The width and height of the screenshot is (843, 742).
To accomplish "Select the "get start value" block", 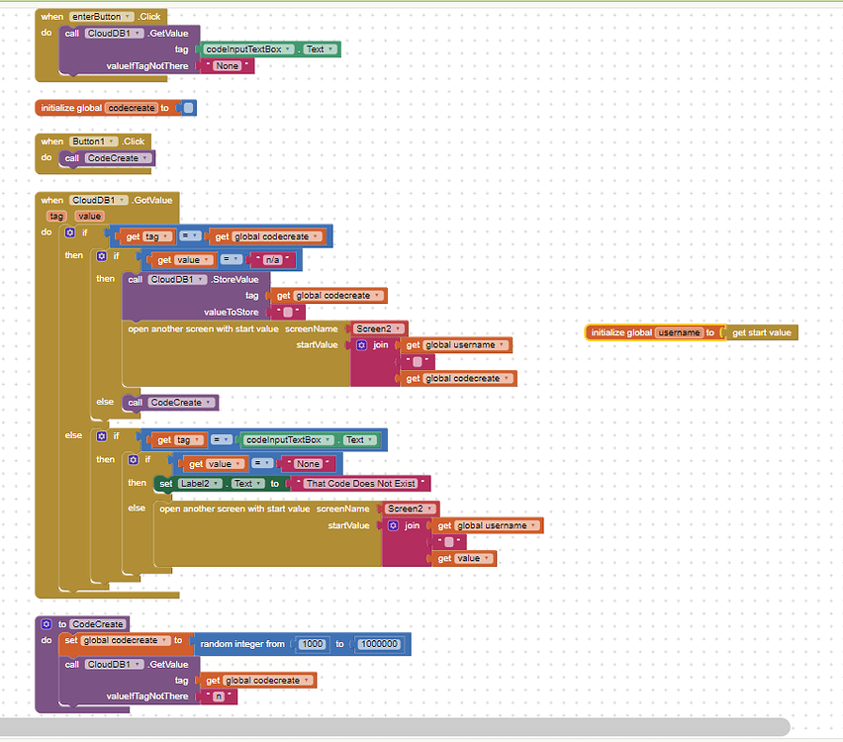I will pyautogui.click(x=761, y=332).
